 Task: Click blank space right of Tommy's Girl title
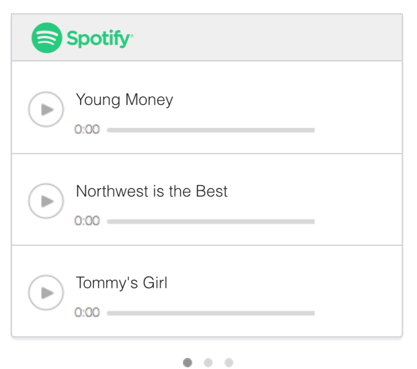click(x=290, y=283)
